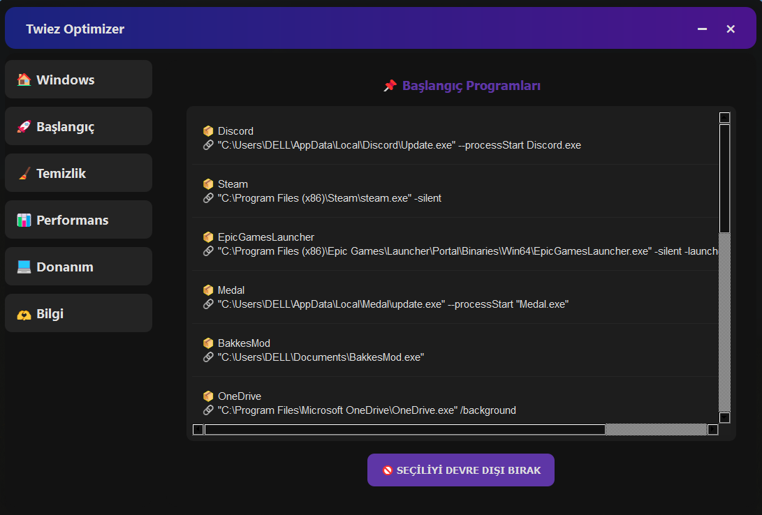Click the EpicGamesLauncher.exe path text
Viewport: 762px width, 515px height.
(467, 251)
